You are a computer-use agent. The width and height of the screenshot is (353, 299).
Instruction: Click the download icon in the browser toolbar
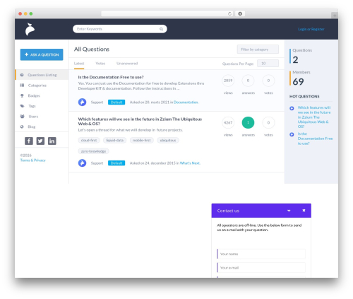(240, 13)
